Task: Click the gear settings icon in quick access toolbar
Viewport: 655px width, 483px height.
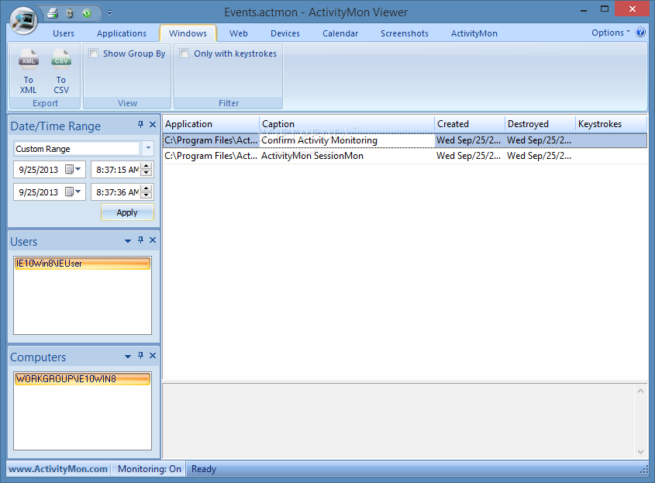Action: (70, 13)
